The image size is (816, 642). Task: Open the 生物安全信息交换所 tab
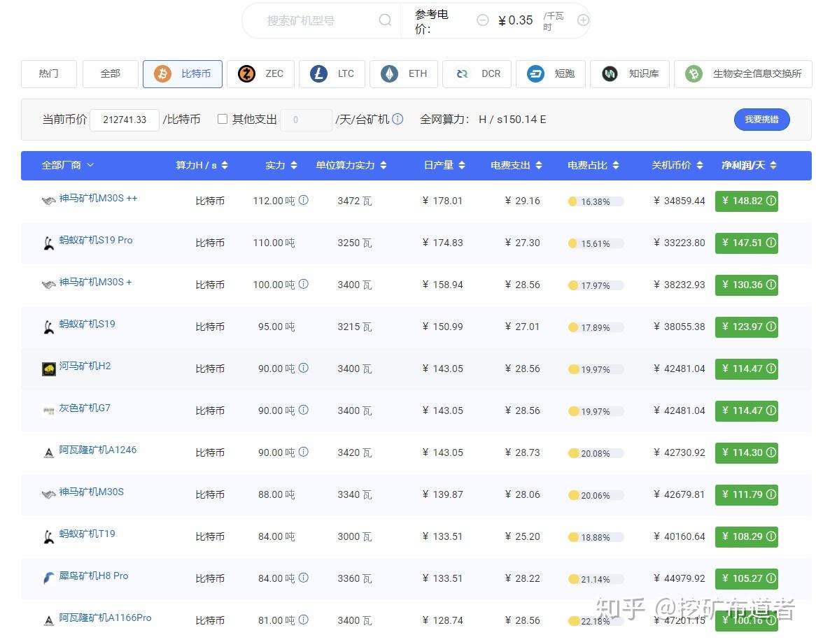tap(743, 74)
